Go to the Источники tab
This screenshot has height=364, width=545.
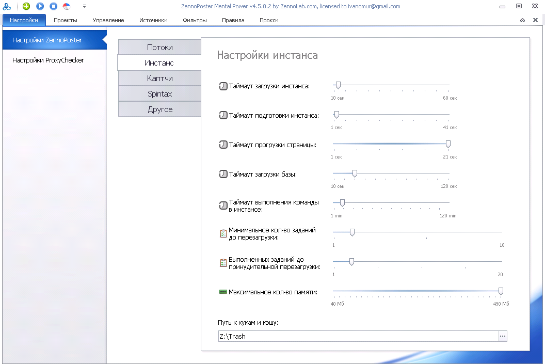(x=153, y=20)
